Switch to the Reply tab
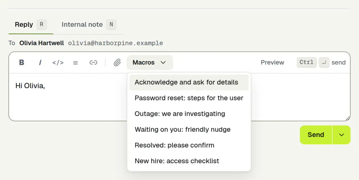Image resolution: width=359 pixels, height=180 pixels. point(31,25)
